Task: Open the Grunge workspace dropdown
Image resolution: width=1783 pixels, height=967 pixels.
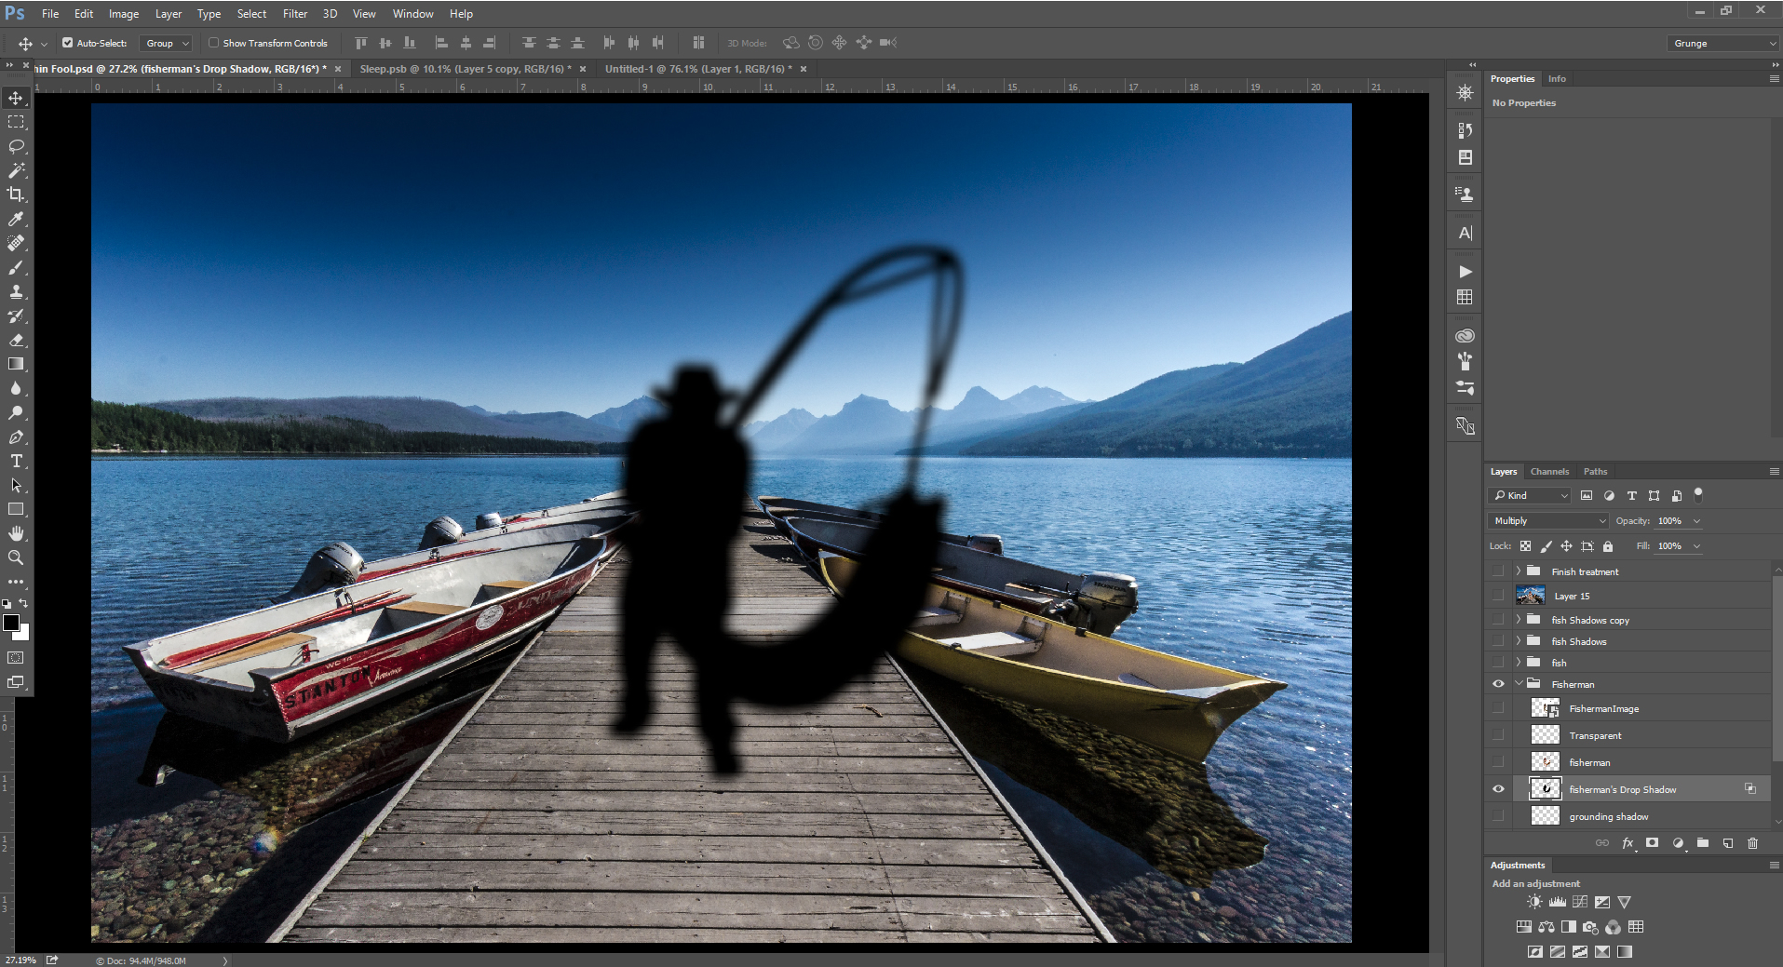Action: (x=1723, y=44)
